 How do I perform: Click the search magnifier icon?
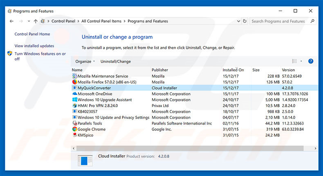click(x=312, y=21)
